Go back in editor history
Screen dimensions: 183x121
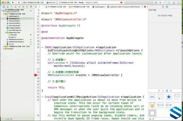40,7
